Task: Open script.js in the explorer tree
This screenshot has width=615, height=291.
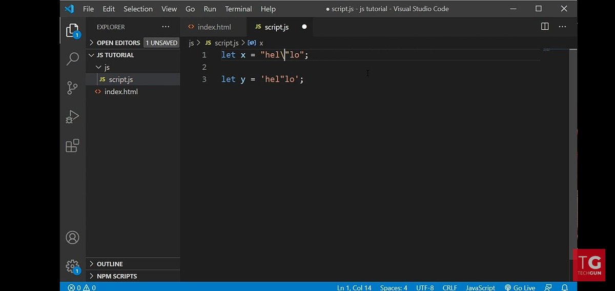Action: click(x=133, y=79)
